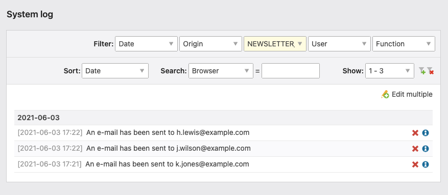Click the j.wilson@example.com log message
The image size is (448, 195).
click(x=169, y=148)
